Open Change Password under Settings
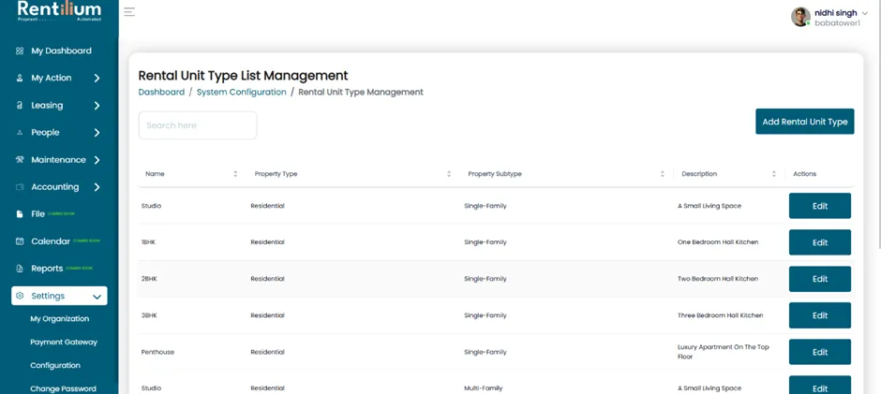This screenshot has width=881, height=394. [63, 389]
